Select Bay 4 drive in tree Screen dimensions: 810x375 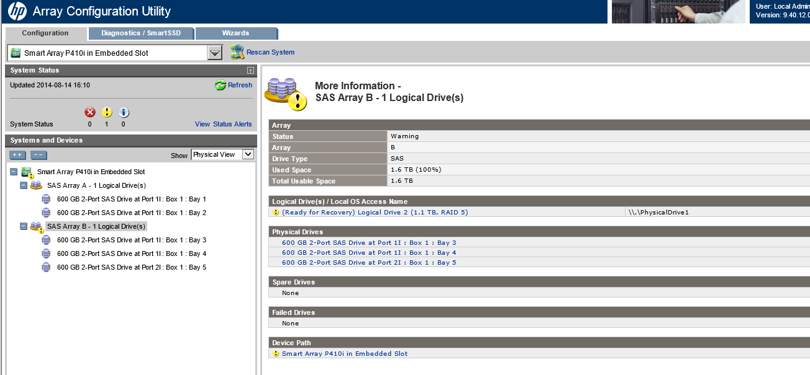tap(132, 254)
